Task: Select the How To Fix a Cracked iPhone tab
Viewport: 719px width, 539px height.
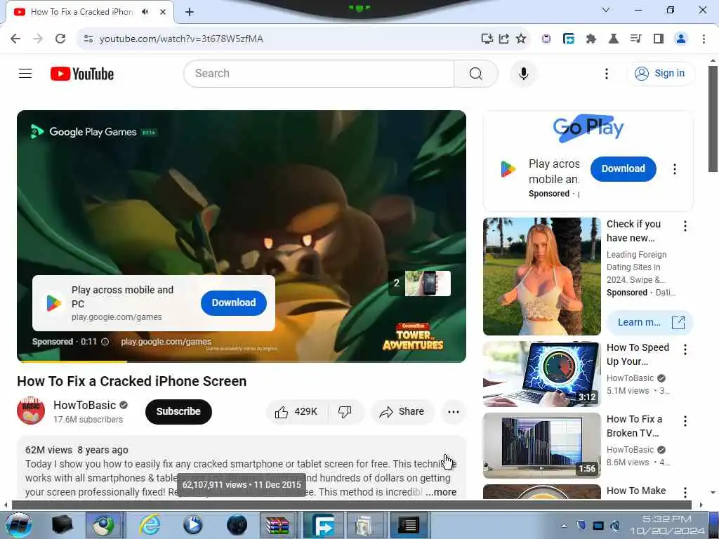Action: 81,12
